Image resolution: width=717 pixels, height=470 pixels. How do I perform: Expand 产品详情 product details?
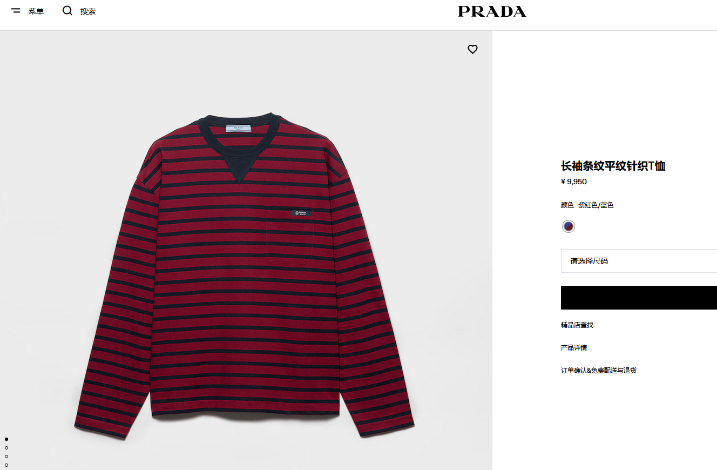point(574,348)
